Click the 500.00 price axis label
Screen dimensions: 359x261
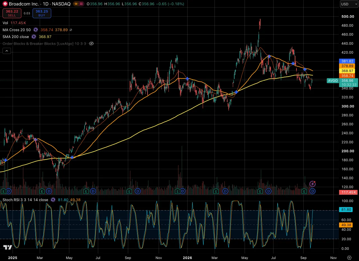348,17
